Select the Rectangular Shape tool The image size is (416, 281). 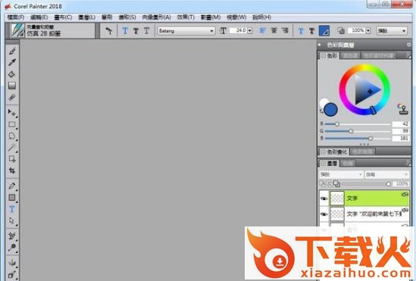12,198
